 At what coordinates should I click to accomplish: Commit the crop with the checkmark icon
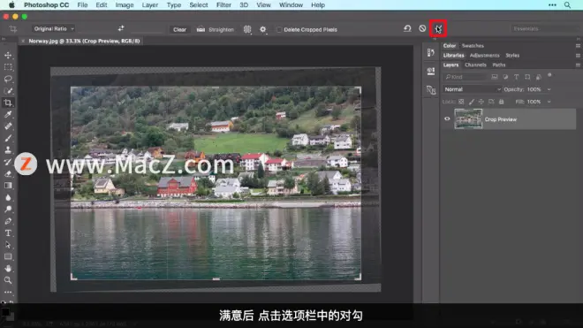[438, 28]
